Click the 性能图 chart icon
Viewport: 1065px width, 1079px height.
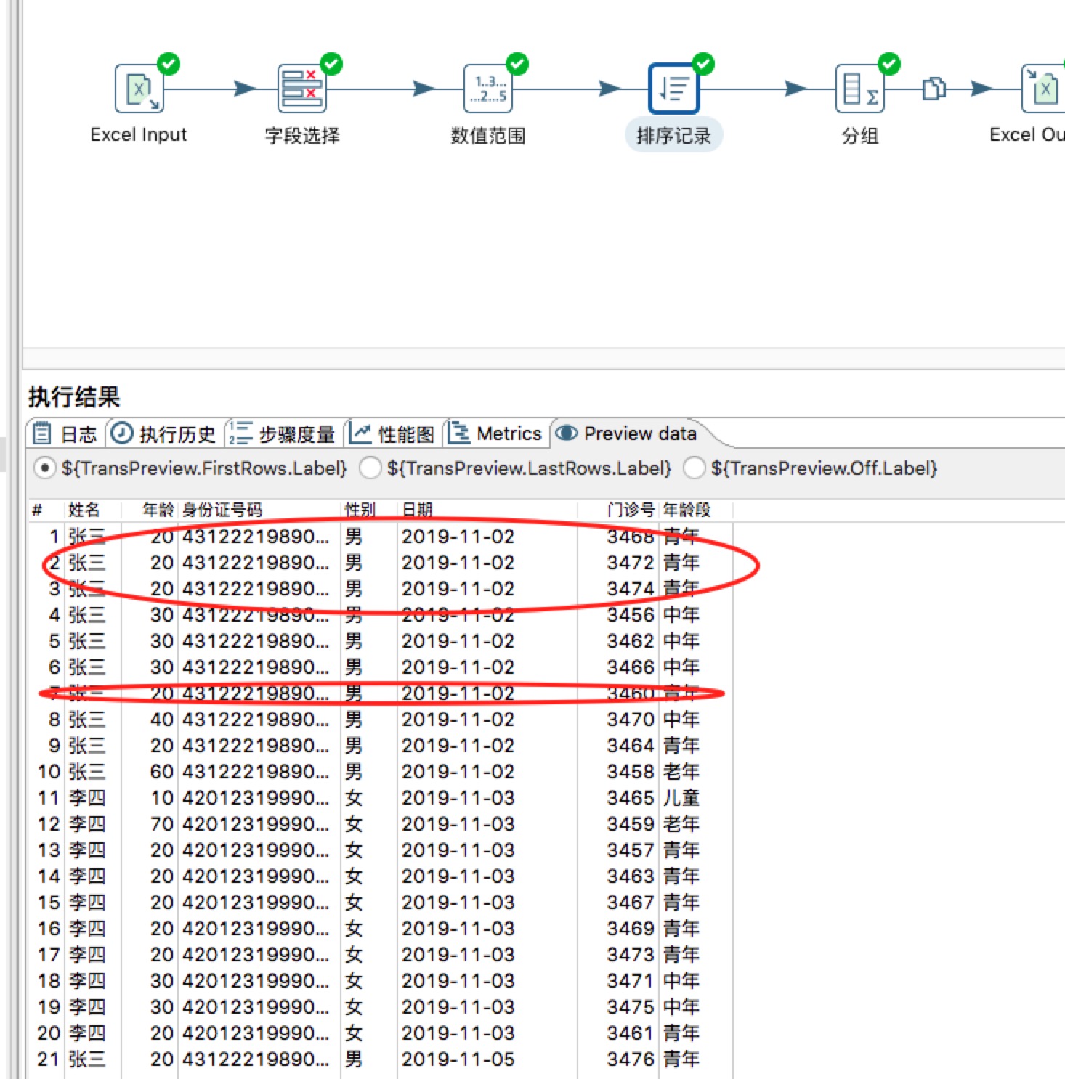[x=360, y=433]
